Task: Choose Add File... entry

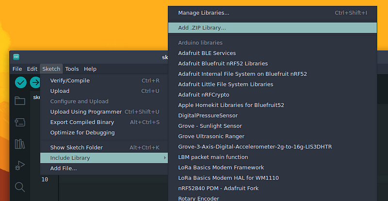Action: point(104,168)
